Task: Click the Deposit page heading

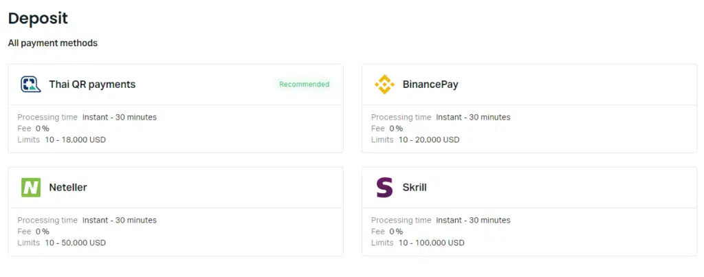Action: coord(38,19)
